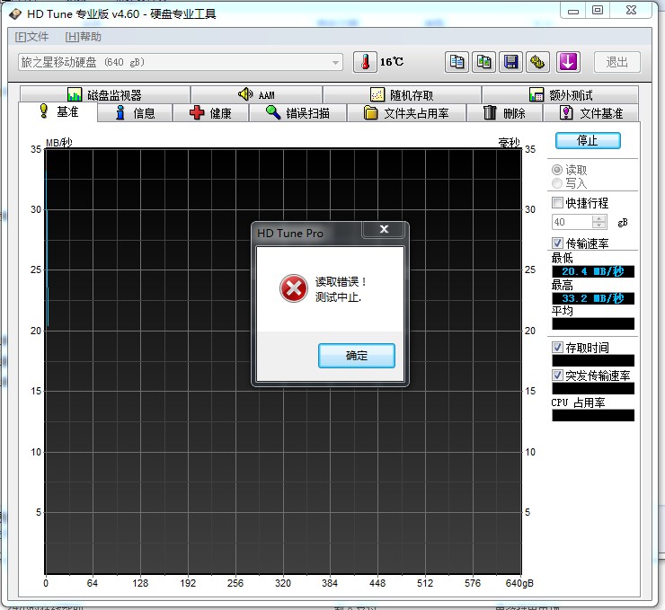Open the [F]文件 menu
The image size is (665, 610).
[x=31, y=37]
